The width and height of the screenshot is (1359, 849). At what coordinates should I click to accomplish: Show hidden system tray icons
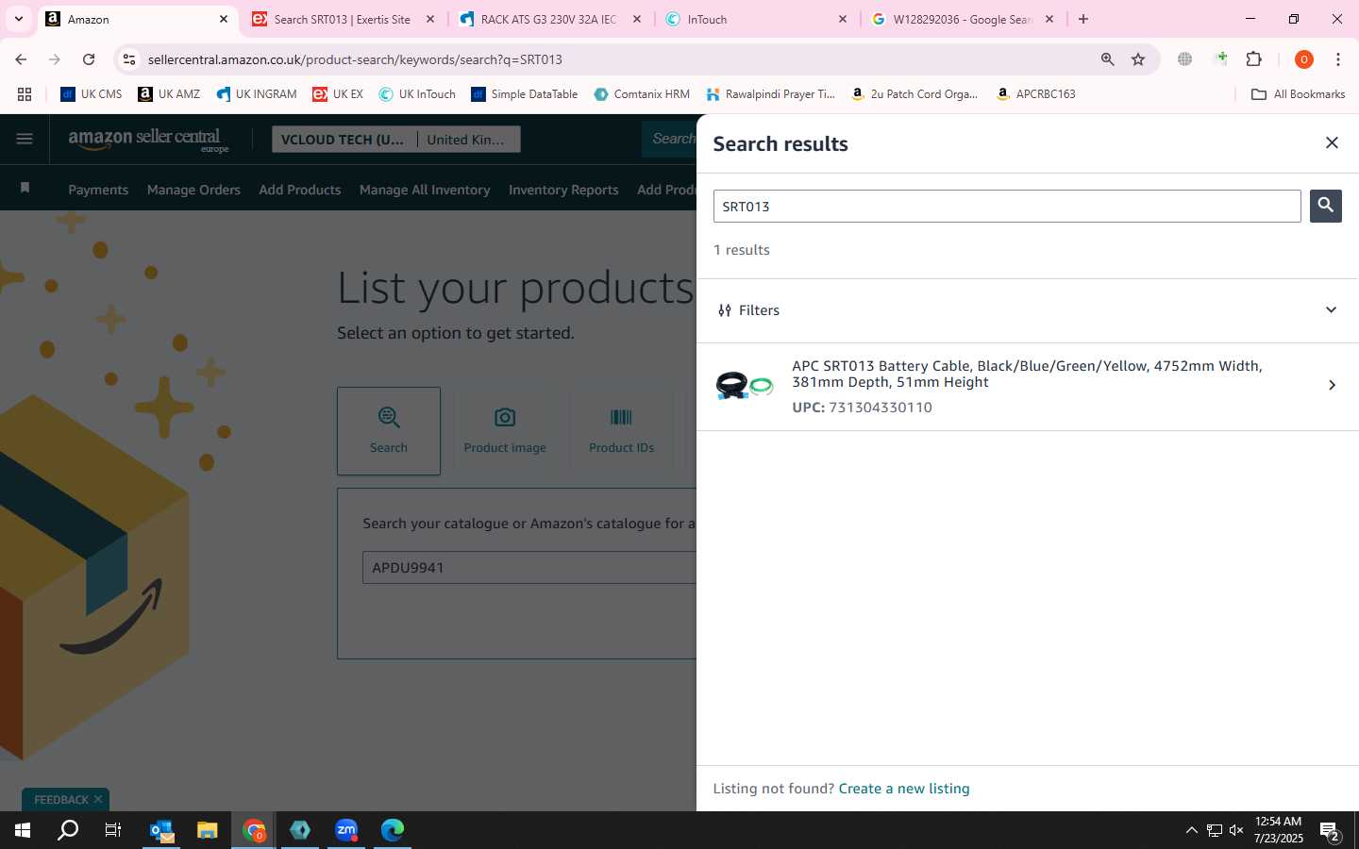coord(1191,830)
